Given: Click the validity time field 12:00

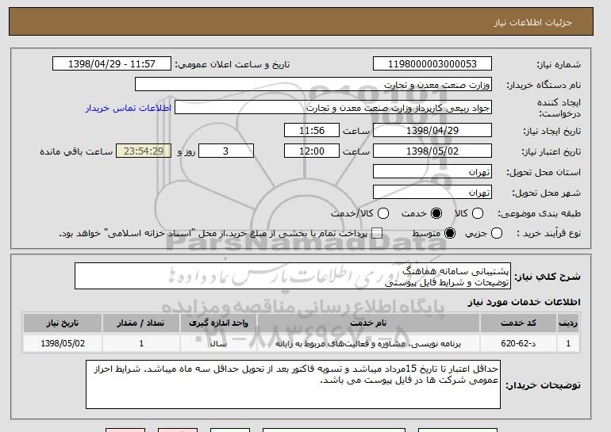Looking at the screenshot, I should pos(312,151).
